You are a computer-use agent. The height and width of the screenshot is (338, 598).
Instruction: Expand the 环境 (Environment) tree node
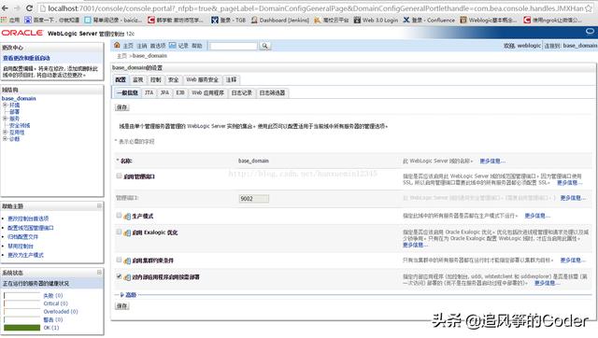(5, 105)
